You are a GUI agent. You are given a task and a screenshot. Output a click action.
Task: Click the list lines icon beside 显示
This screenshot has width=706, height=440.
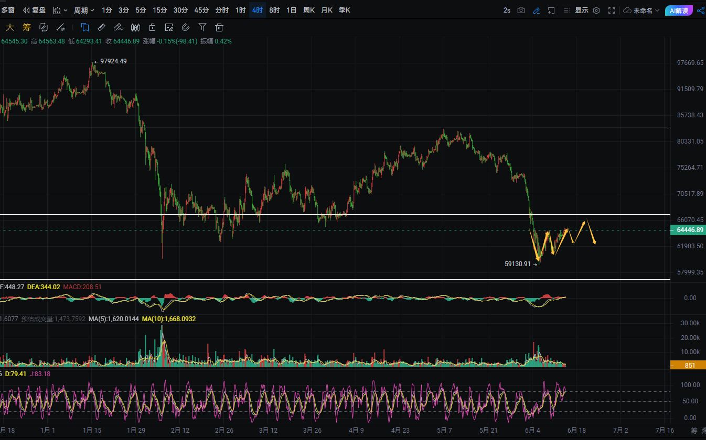[566, 10]
